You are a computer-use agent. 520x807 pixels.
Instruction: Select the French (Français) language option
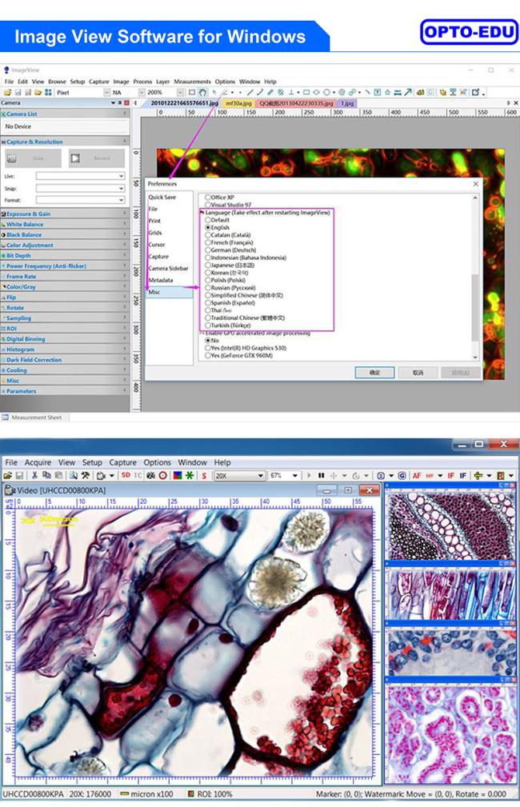pyautogui.click(x=209, y=242)
